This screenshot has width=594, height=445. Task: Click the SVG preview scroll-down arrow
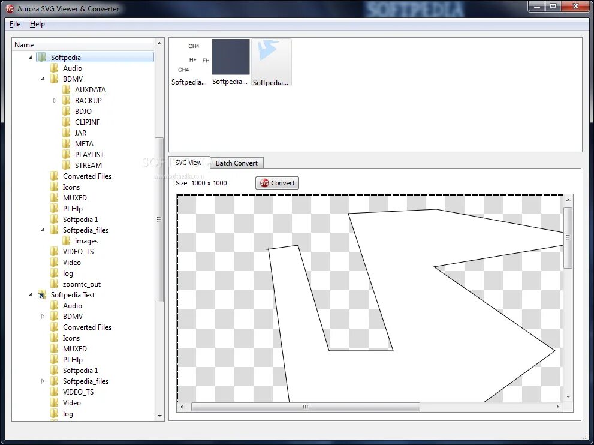pyautogui.click(x=568, y=397)
